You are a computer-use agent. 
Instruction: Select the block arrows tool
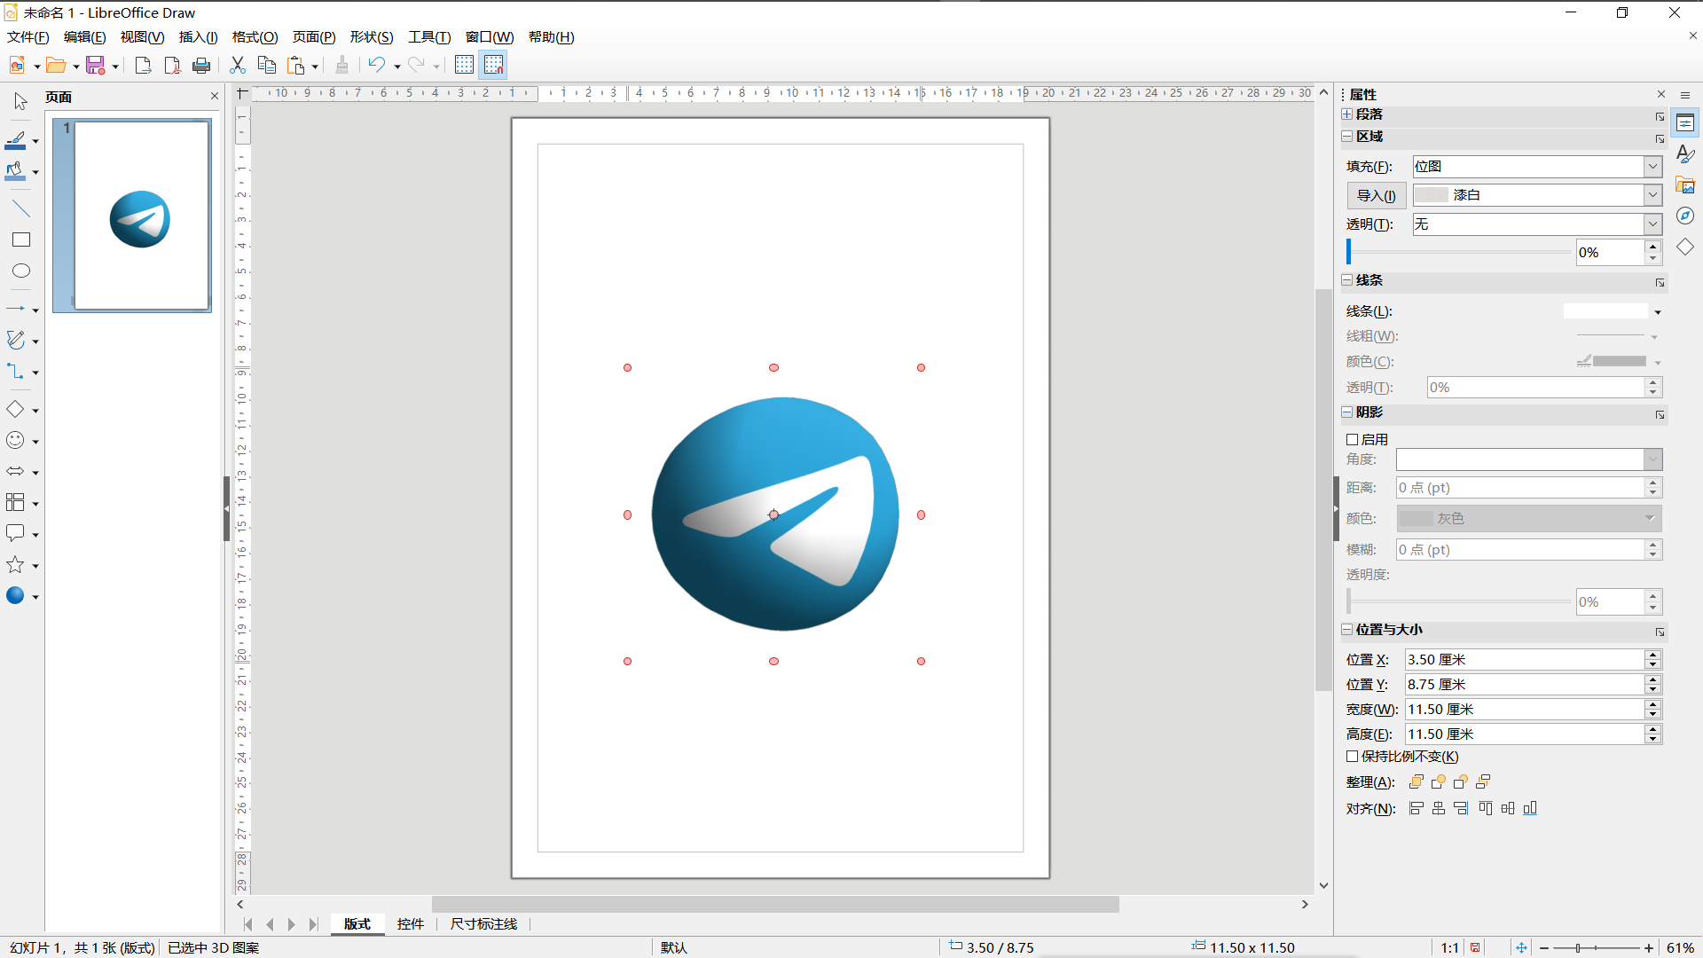15,471
